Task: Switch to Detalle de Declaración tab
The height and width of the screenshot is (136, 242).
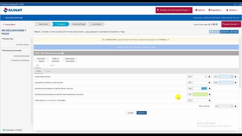Action: click(56, 60)
